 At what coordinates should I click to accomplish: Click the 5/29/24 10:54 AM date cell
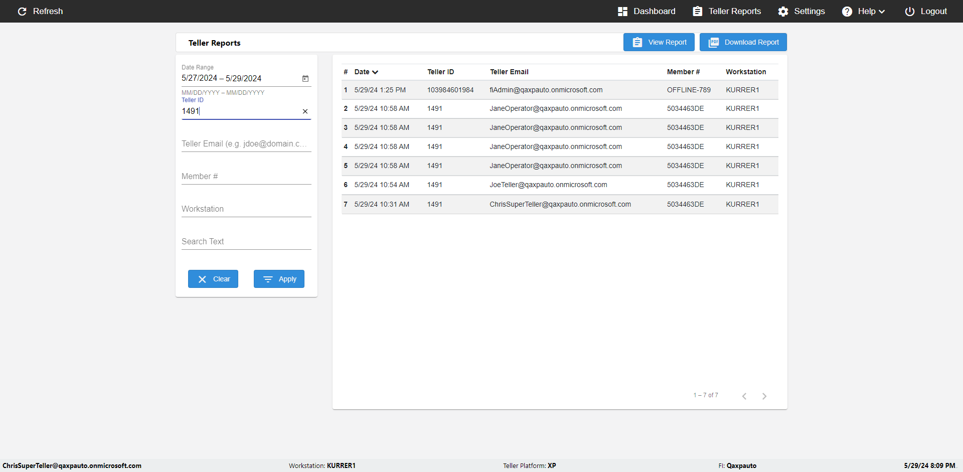tap(382, 185)
